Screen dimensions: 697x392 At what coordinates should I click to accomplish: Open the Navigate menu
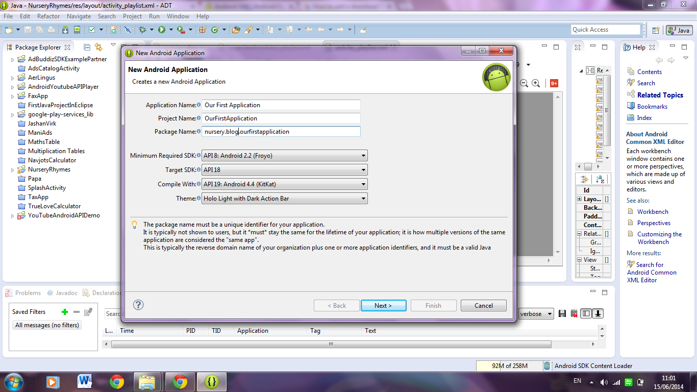tap(79, 16)
